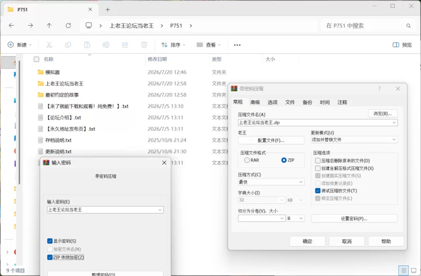Close the 带密码压缩 dialog
The image size is (421, 276).
click(x=398, y=89)
